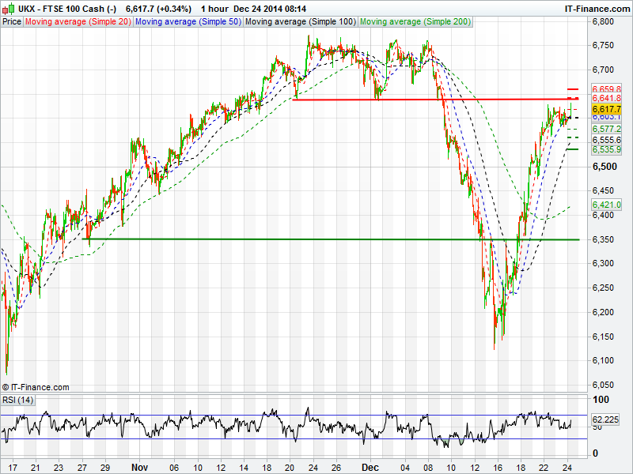Viewport: 633px width, 474px height.
Task: Select Moving average (Simple 200) label
Action: pos(414,21)
